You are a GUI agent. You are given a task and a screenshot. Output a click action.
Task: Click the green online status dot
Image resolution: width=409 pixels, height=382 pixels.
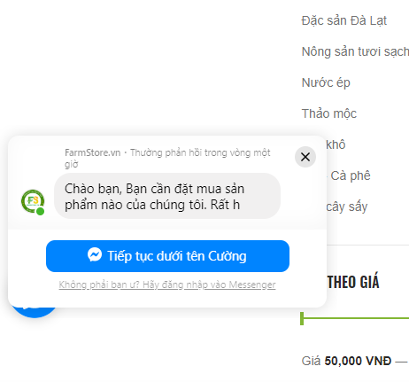click(41, 211)
